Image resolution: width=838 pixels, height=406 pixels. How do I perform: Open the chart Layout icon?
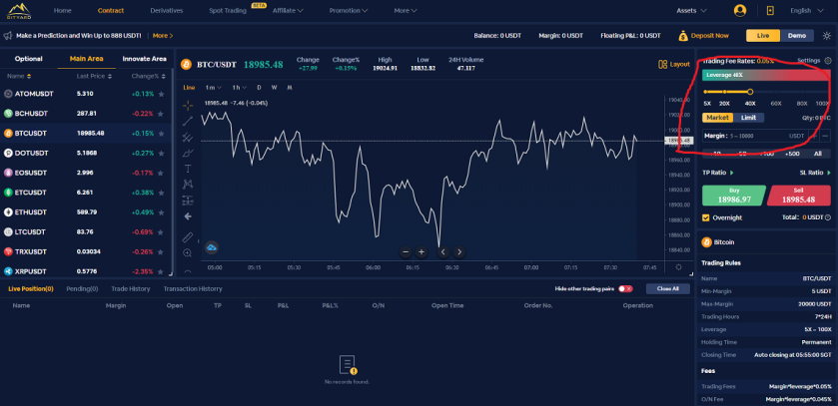[x=662, y=64]
